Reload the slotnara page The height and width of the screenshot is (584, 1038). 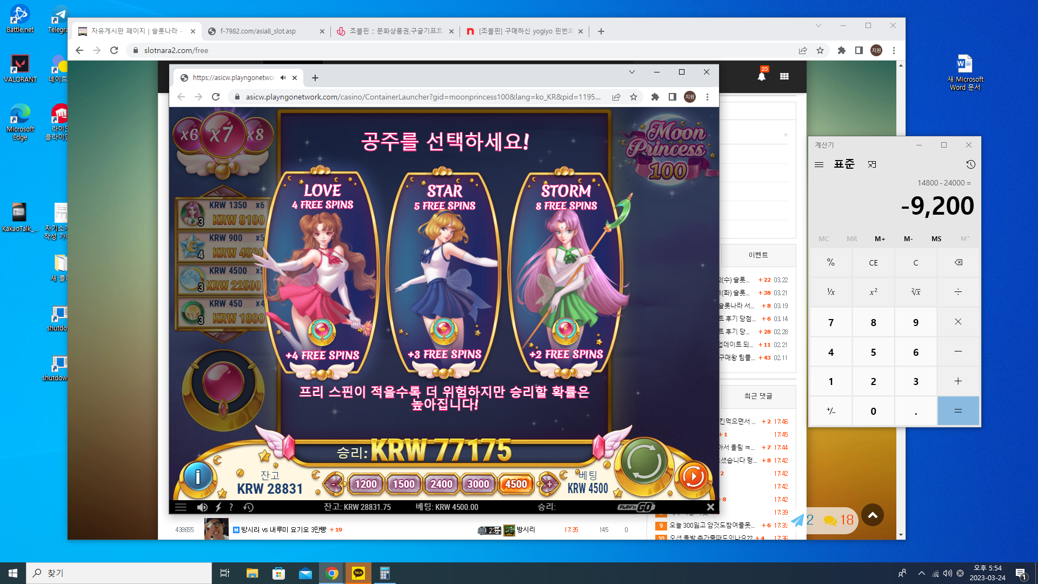pyautogui.click(x=114, y=50)
